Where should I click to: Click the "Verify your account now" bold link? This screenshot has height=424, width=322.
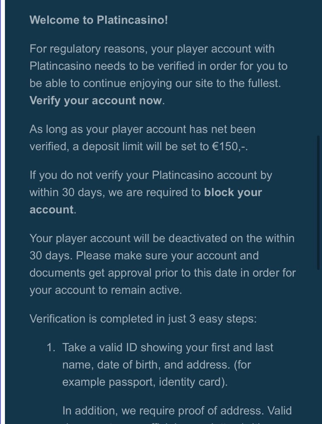click(96, 101)
